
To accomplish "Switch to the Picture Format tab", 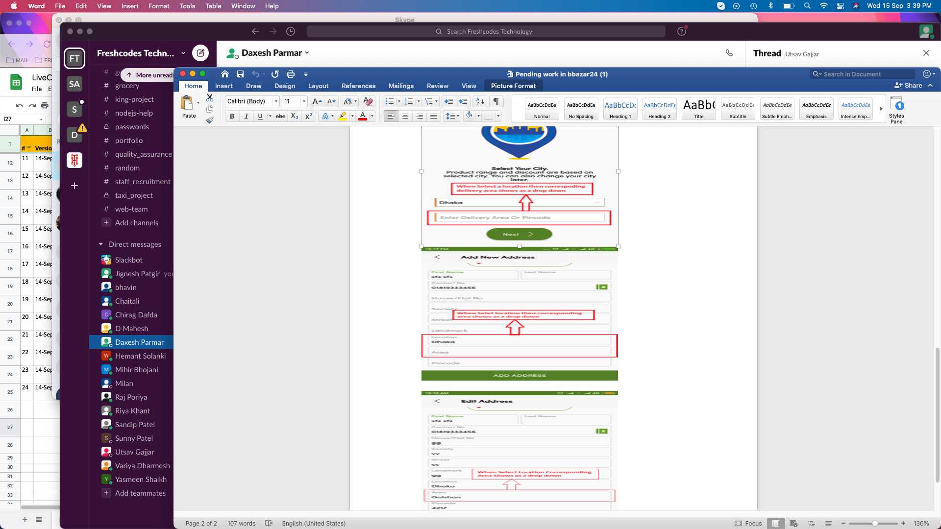I will (x=513, y=86).
